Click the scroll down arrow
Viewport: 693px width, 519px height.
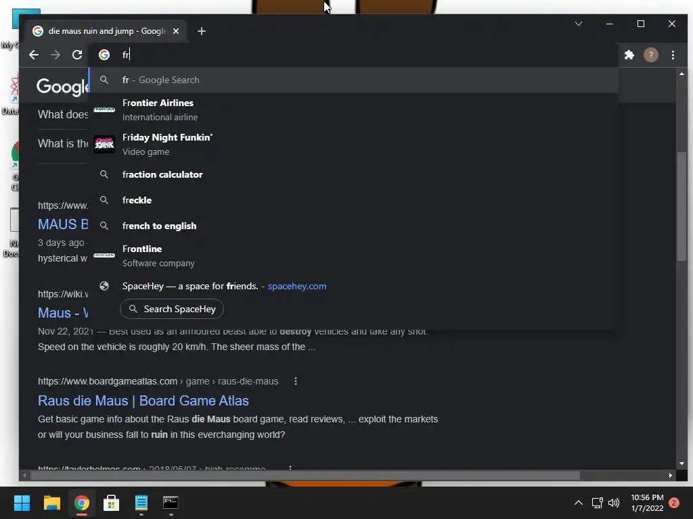pyautogui.click(x=681, y=464)
